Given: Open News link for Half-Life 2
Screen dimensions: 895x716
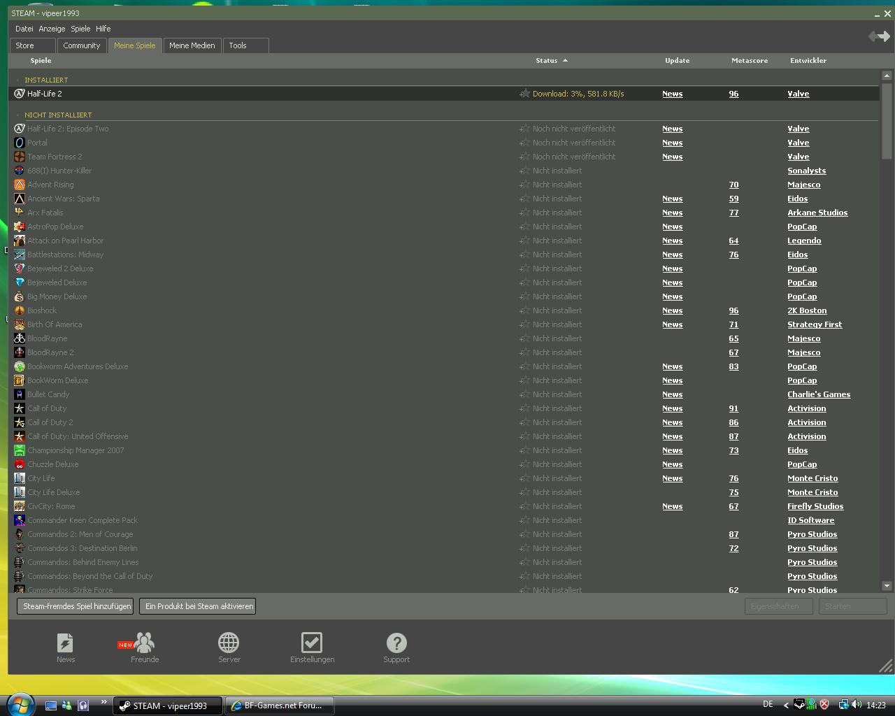Looking at the screenshot, I should tap(673, 94).
